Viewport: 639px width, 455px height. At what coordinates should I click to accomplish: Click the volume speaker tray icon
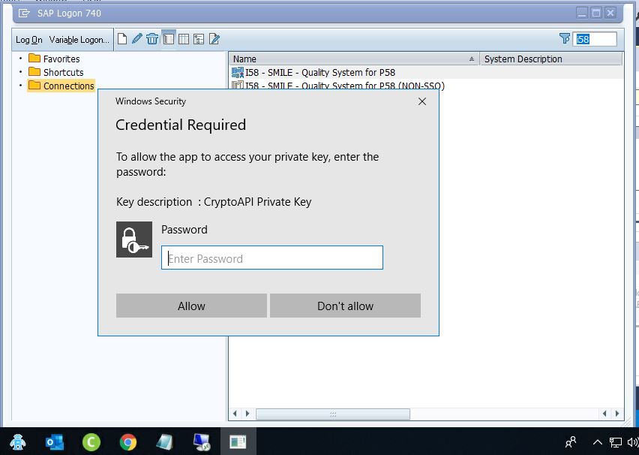633,442
